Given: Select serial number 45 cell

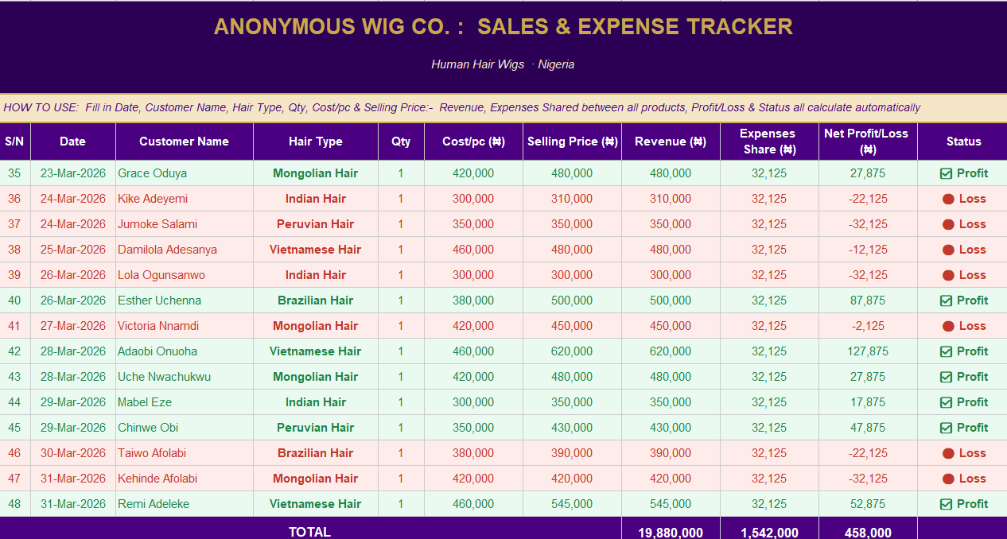Looking at the screenshot, I should tap(14, 428).
